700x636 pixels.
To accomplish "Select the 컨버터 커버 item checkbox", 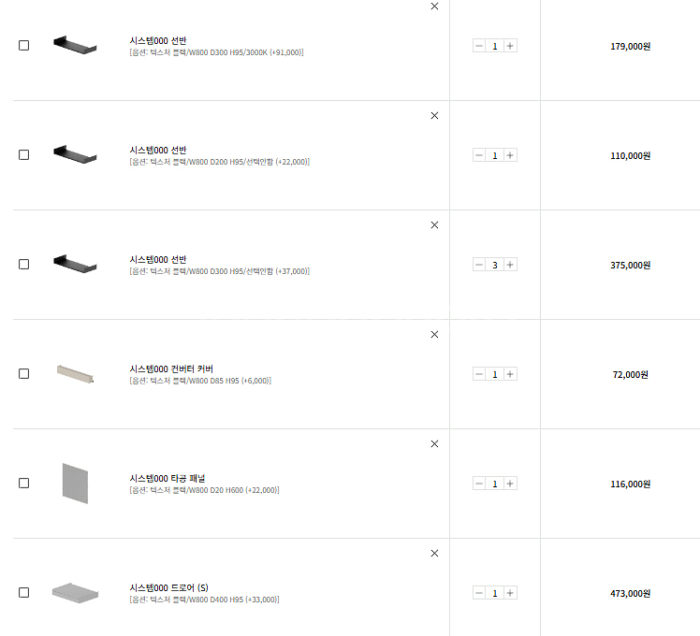I will (24, 373).
